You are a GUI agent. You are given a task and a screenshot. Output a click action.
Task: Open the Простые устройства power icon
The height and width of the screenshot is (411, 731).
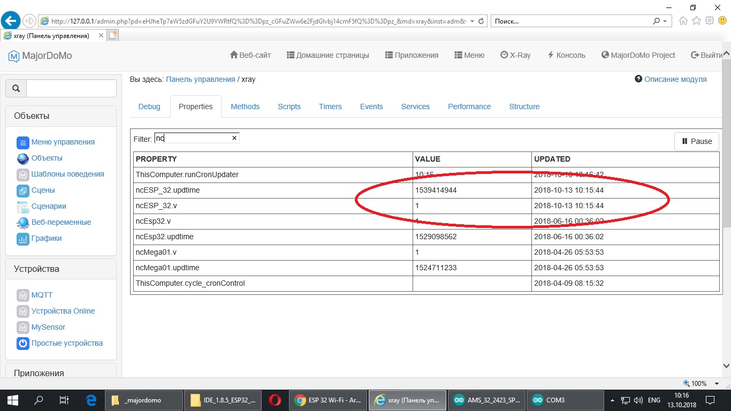pos(22,344)
